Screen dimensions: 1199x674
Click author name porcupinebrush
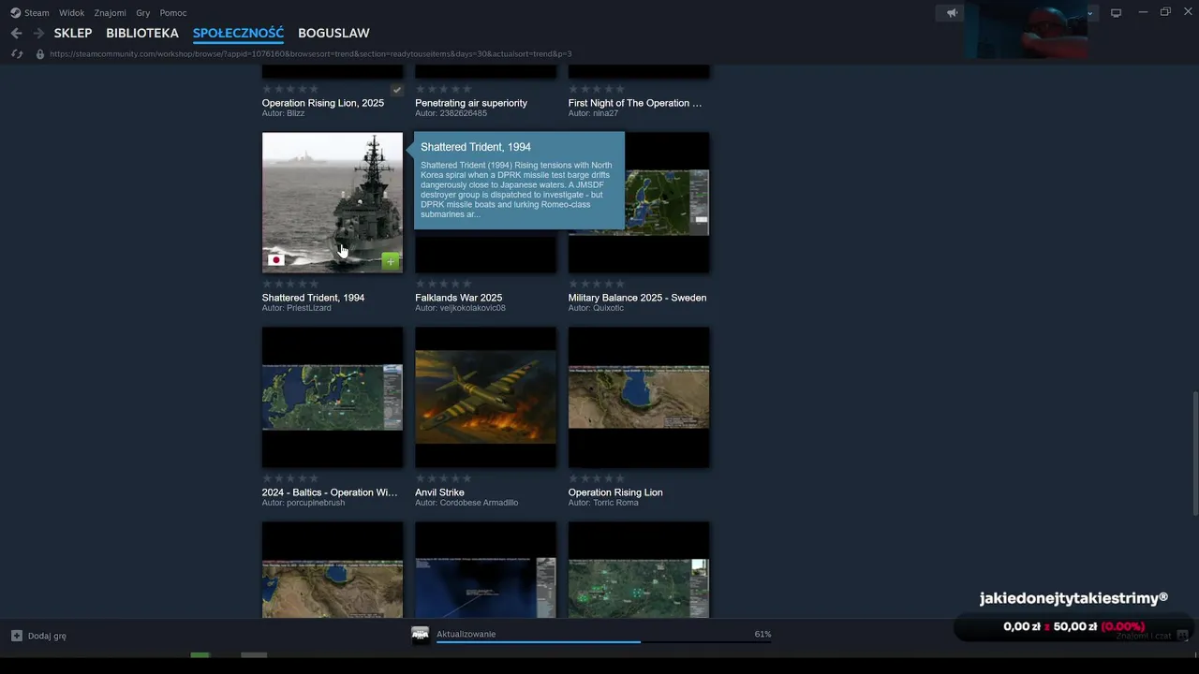tap(315, 503)
